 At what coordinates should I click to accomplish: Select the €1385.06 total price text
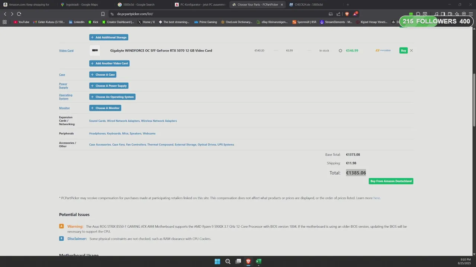[x=356, y=173]
